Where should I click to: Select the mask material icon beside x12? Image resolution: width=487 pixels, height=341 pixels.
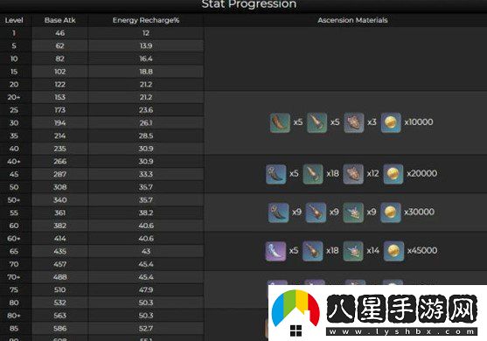[x=353, y=174]
